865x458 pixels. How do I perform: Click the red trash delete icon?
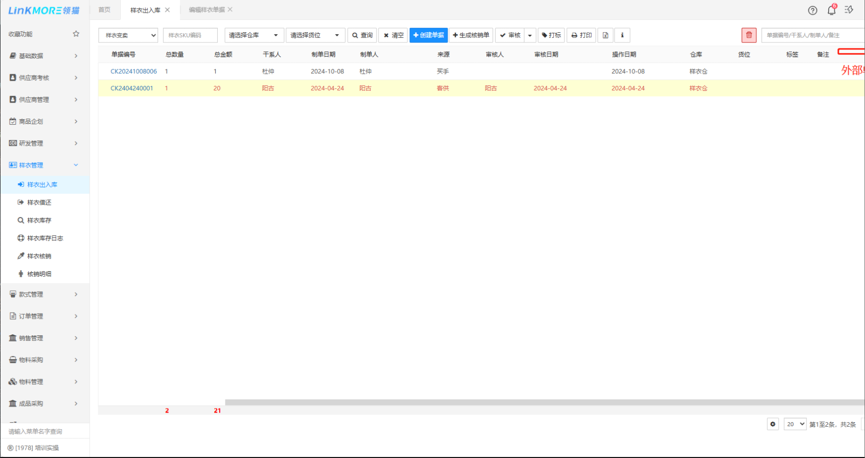tap(749, 35)
